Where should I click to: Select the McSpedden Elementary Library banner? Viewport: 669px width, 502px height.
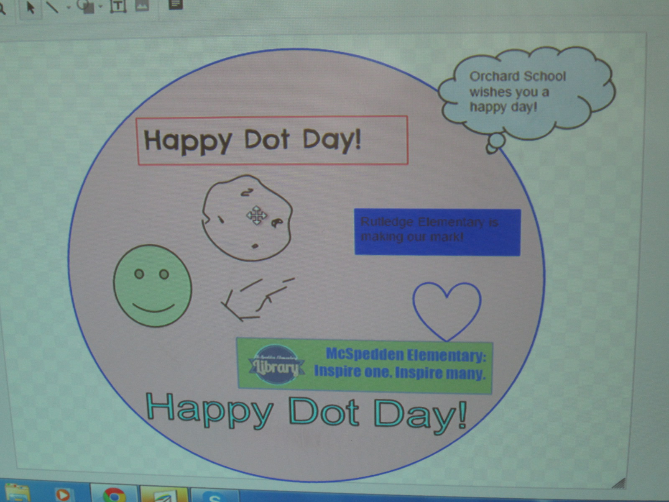365,366
